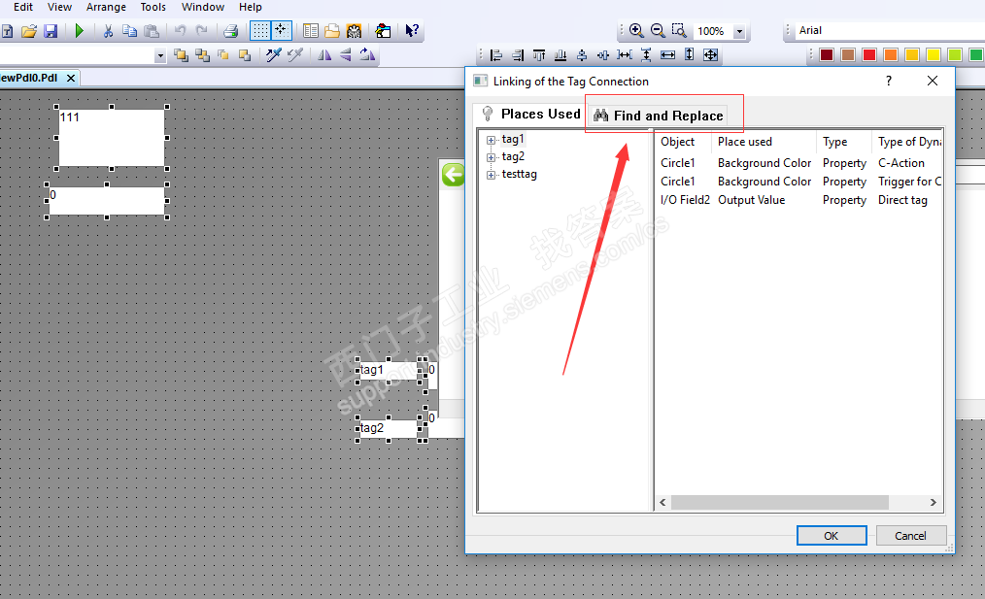Print the picture with the printer icon

[x=231, y=31]
